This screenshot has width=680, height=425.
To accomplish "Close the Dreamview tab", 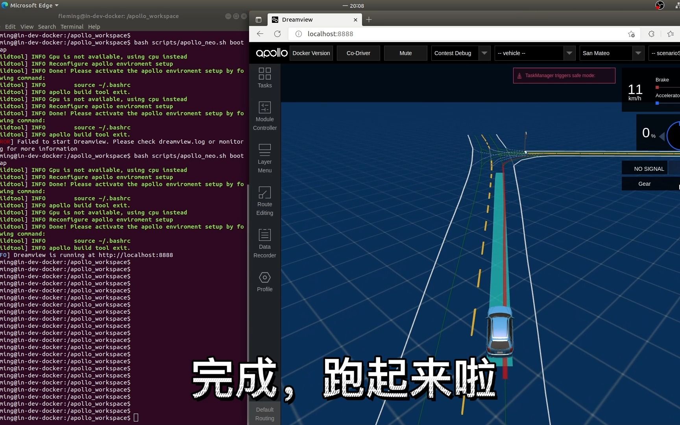I will point(356,20).
